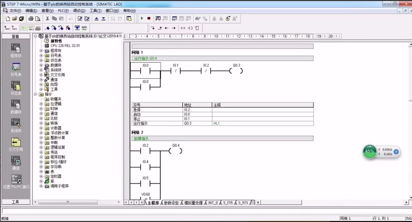This screenshot has height=222, width=412.
Task: Click the Compile checkmark icon
Action: 80,19
